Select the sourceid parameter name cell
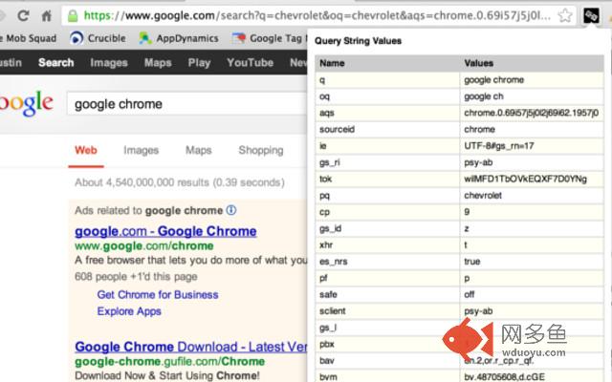 coord(387,130)
